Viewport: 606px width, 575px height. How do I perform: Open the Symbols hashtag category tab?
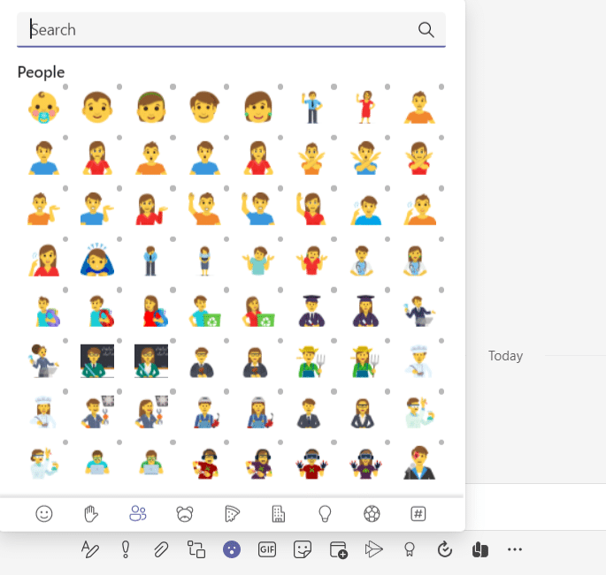pos(418,514)
